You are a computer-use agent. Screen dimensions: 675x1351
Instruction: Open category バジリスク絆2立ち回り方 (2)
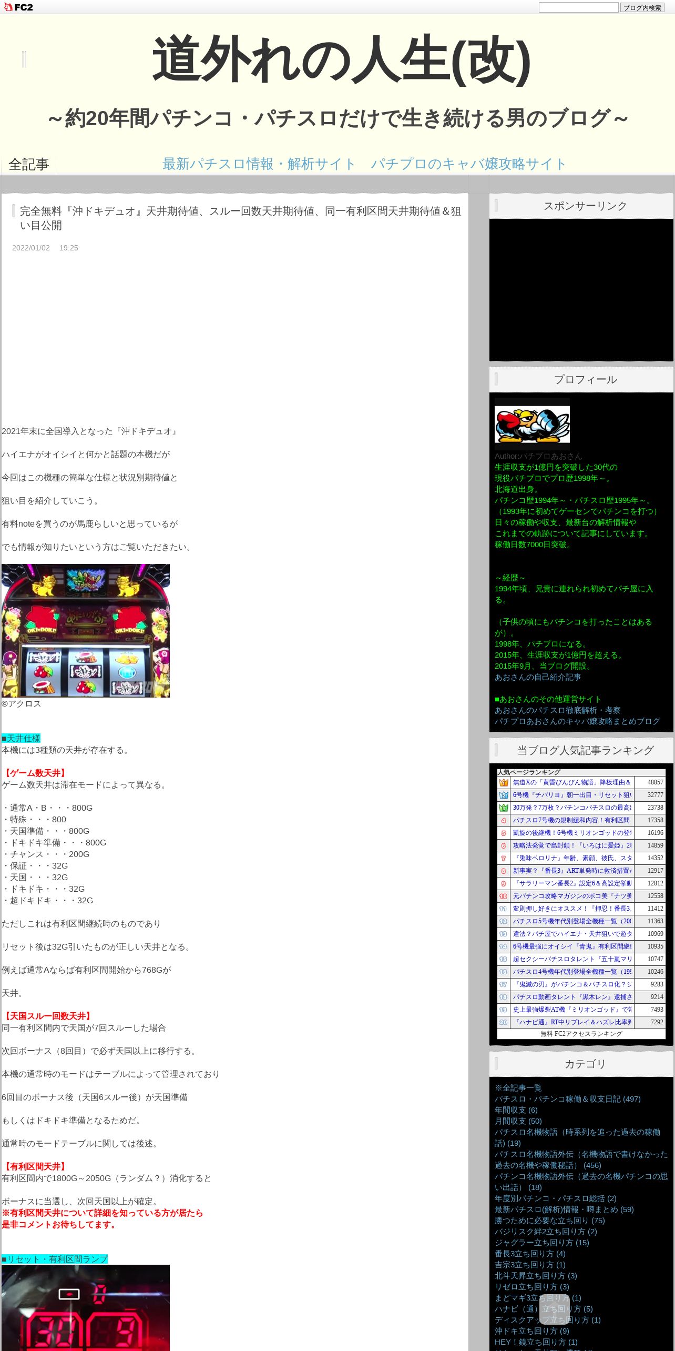(546, 1232)
